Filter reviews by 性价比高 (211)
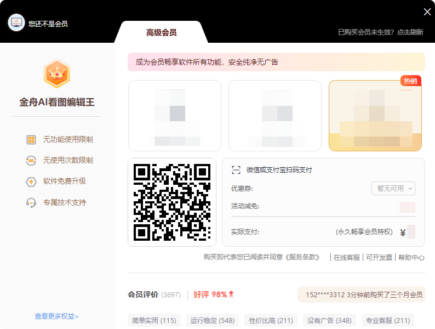The width and height of the screenshot is (435, 329). [x=271, y=320]
